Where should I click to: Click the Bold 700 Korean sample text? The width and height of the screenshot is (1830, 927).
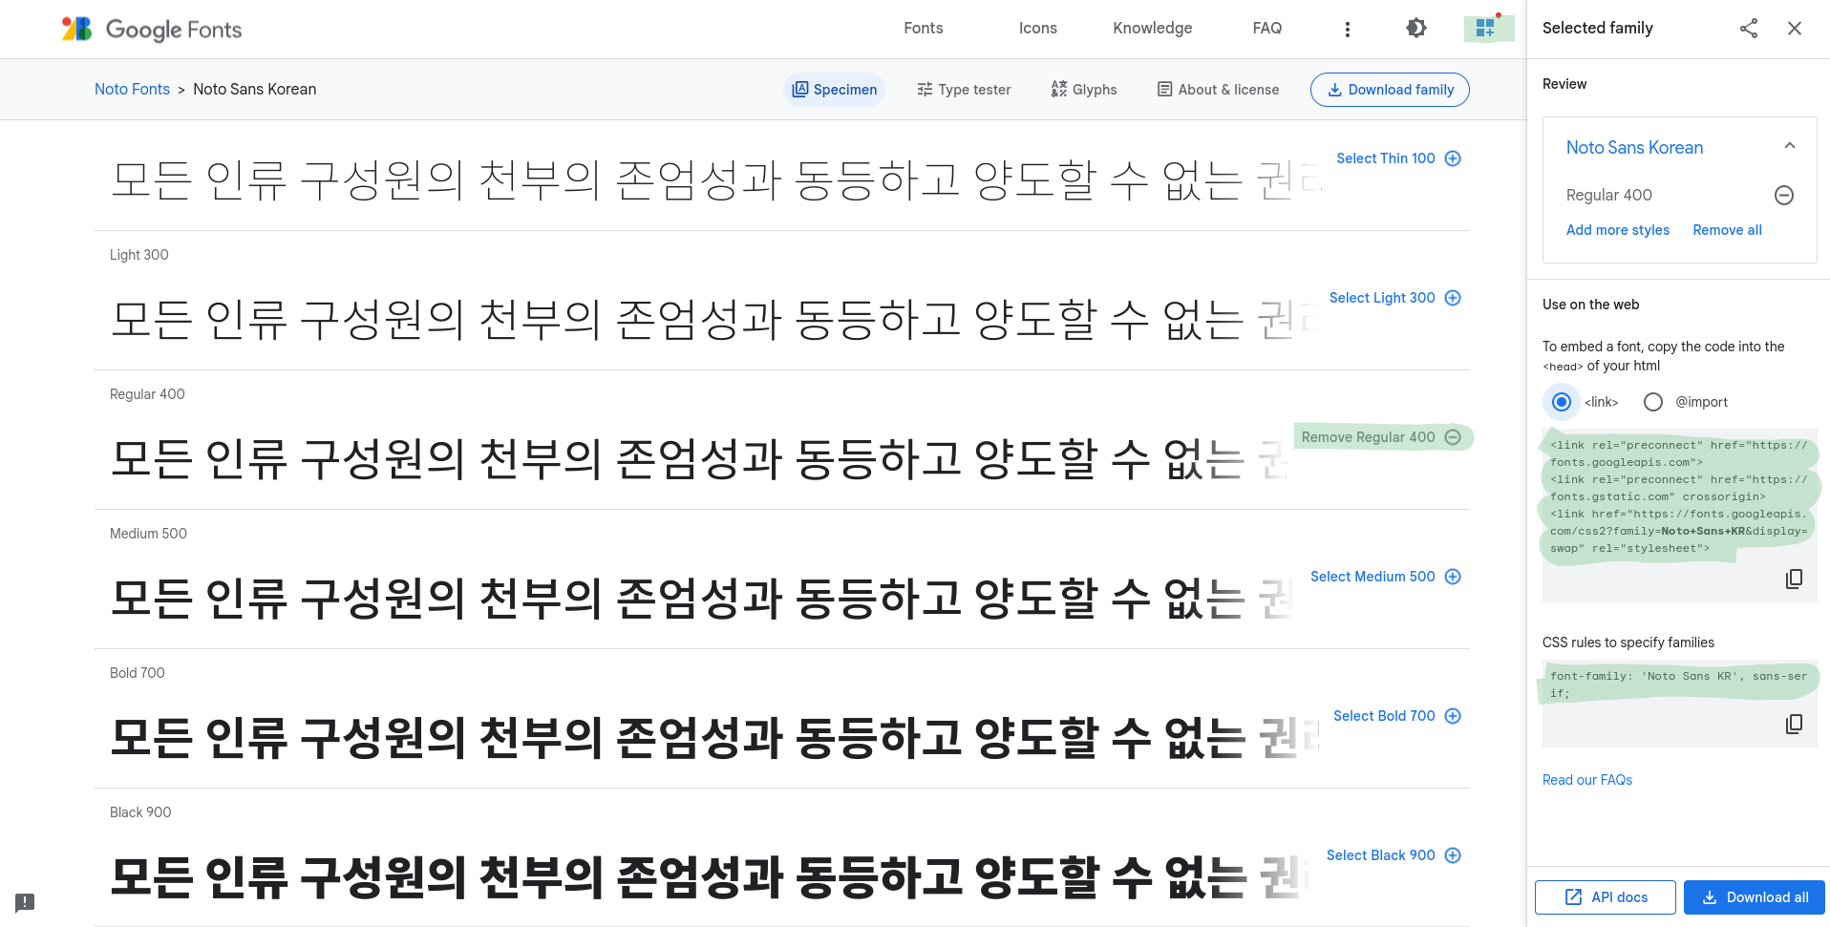click(x=716, y=737)
